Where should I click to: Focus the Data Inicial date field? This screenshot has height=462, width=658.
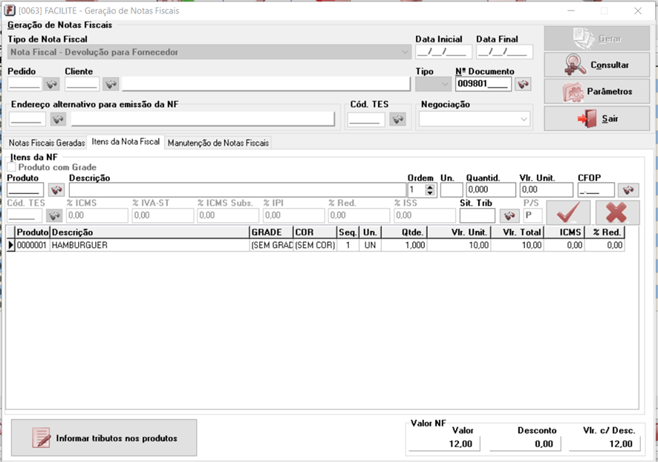pos(443,52)
